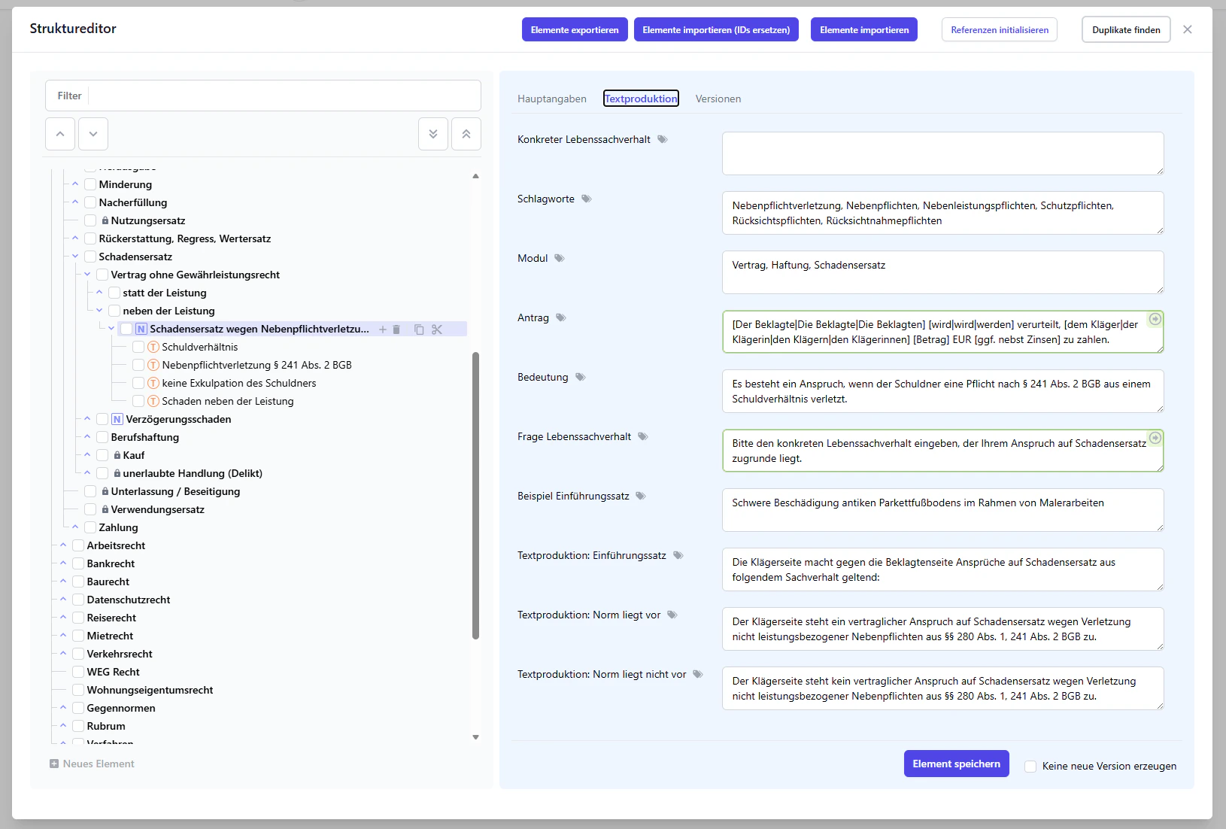Image resolution: width=1226 pixels, height=829 pixels.
Task: Select the Datenschutzrecht tree item
Action: 129,600
